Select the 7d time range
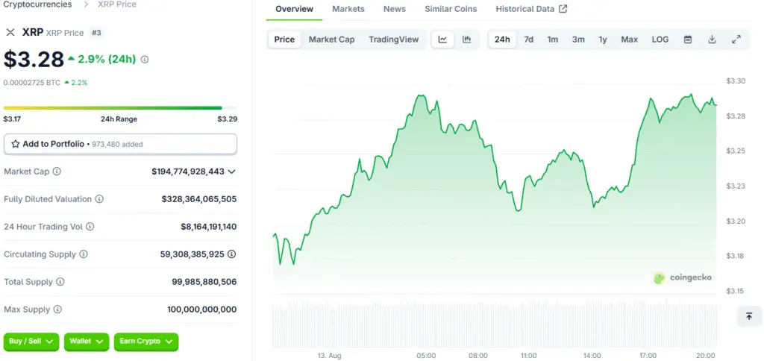 pos(529,40)
